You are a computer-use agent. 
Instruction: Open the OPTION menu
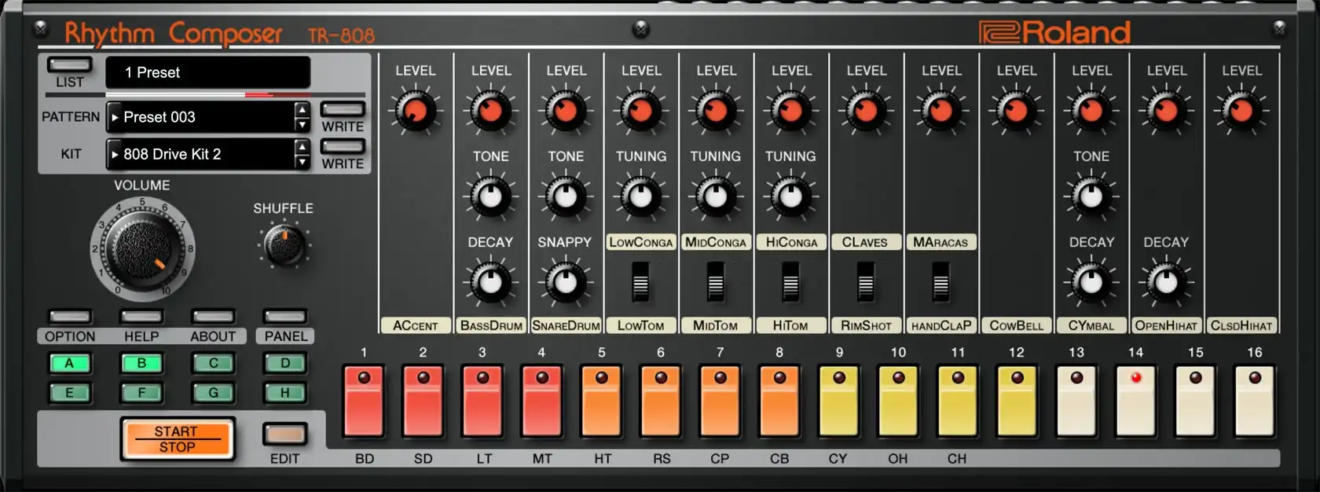tap(70, 317)
